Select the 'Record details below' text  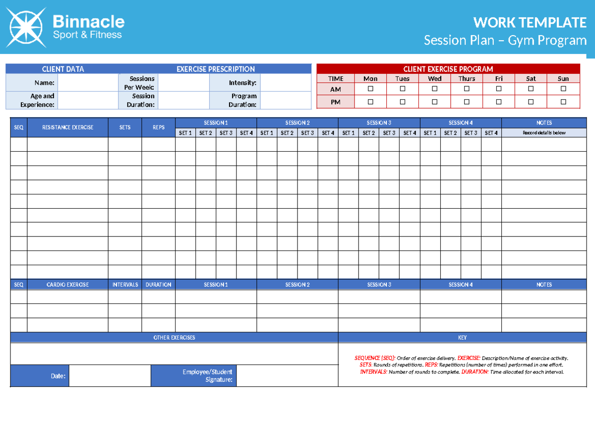[x=544, y=133]
